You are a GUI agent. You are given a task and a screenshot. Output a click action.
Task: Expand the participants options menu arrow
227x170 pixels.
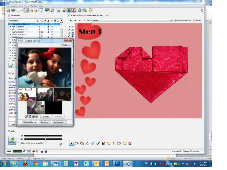point(62,21)
